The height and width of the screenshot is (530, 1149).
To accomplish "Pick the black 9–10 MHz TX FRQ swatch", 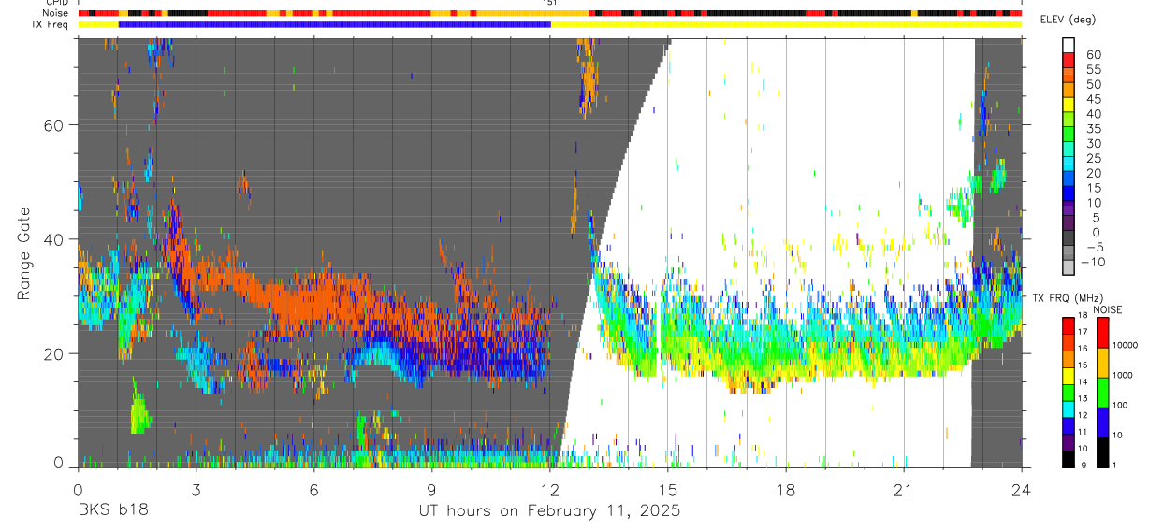I will (x=1069, y=459).
